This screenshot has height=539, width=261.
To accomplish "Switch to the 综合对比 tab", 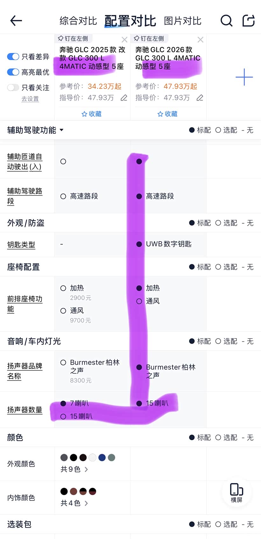I will click(78, 21).
